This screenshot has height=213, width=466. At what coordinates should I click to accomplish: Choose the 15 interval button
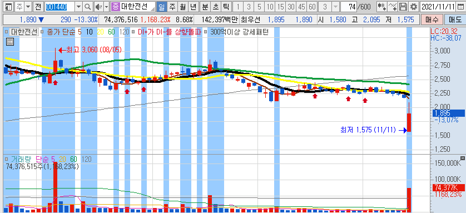pos(281,7)
